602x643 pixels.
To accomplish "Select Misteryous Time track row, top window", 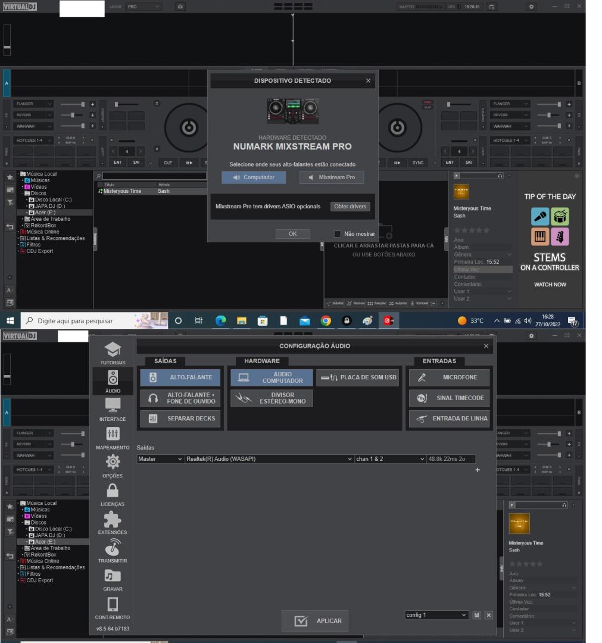I will [152, 191].
